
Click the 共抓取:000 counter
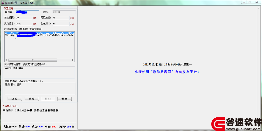point(10,127)
